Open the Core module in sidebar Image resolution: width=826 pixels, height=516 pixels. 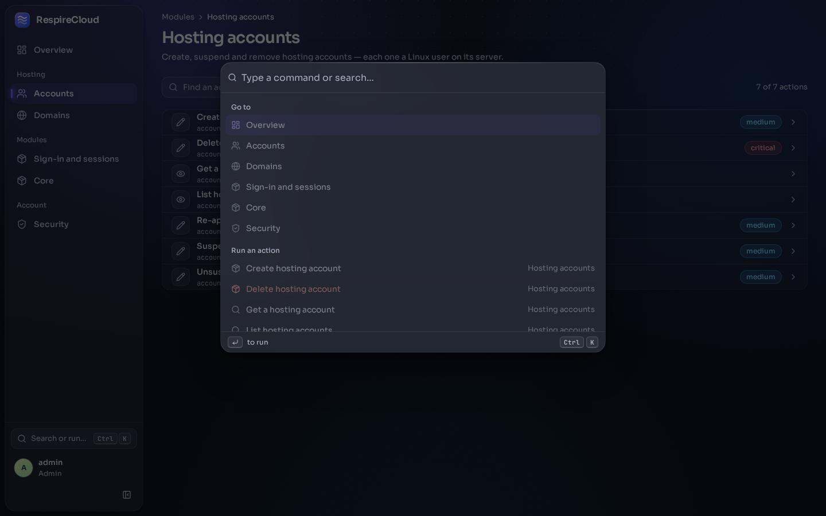pos(74,181)
